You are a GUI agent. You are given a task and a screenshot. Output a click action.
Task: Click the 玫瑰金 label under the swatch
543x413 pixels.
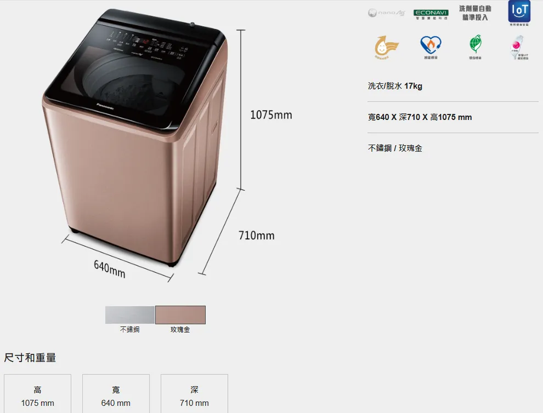click(180, 330)
